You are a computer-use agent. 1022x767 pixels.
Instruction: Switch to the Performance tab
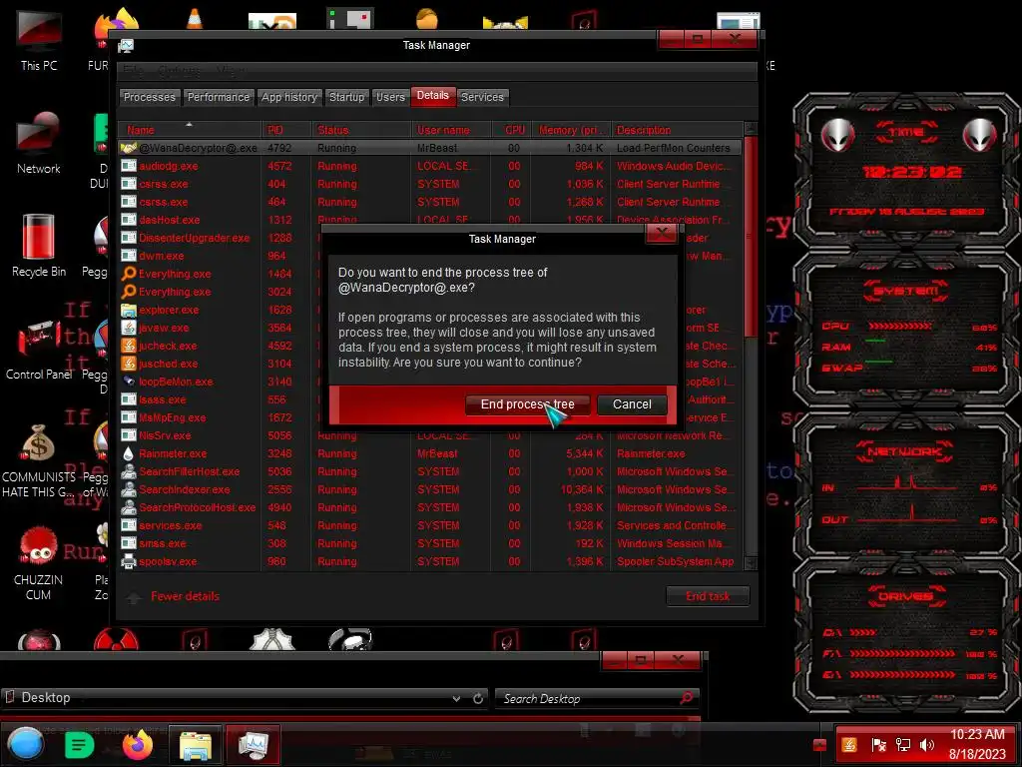tap(219, 97)
